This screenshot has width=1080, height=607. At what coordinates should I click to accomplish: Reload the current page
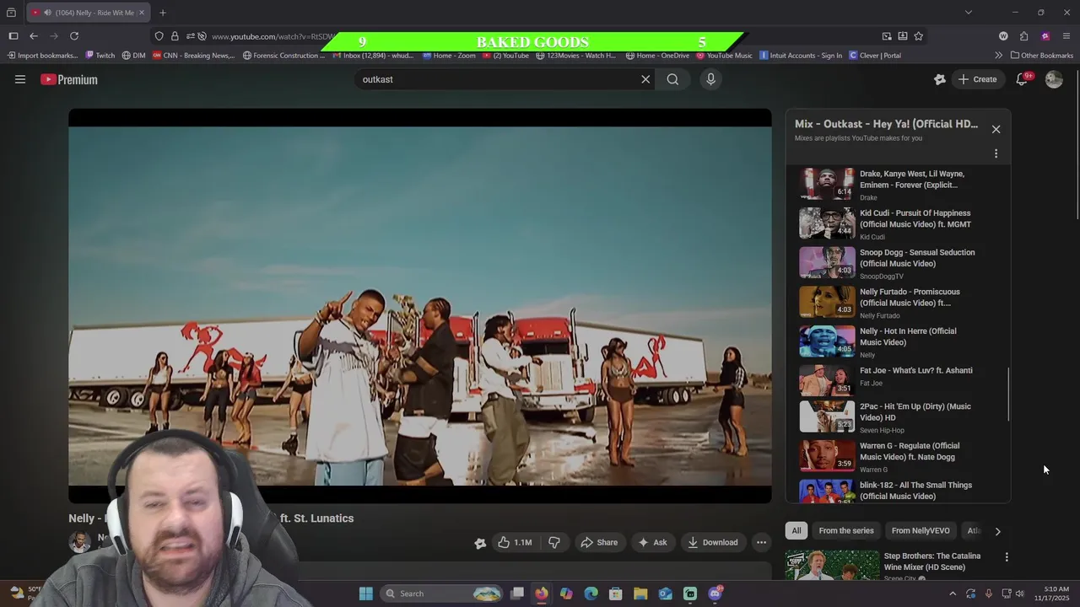pyautogui.click(x=74, y=36)
